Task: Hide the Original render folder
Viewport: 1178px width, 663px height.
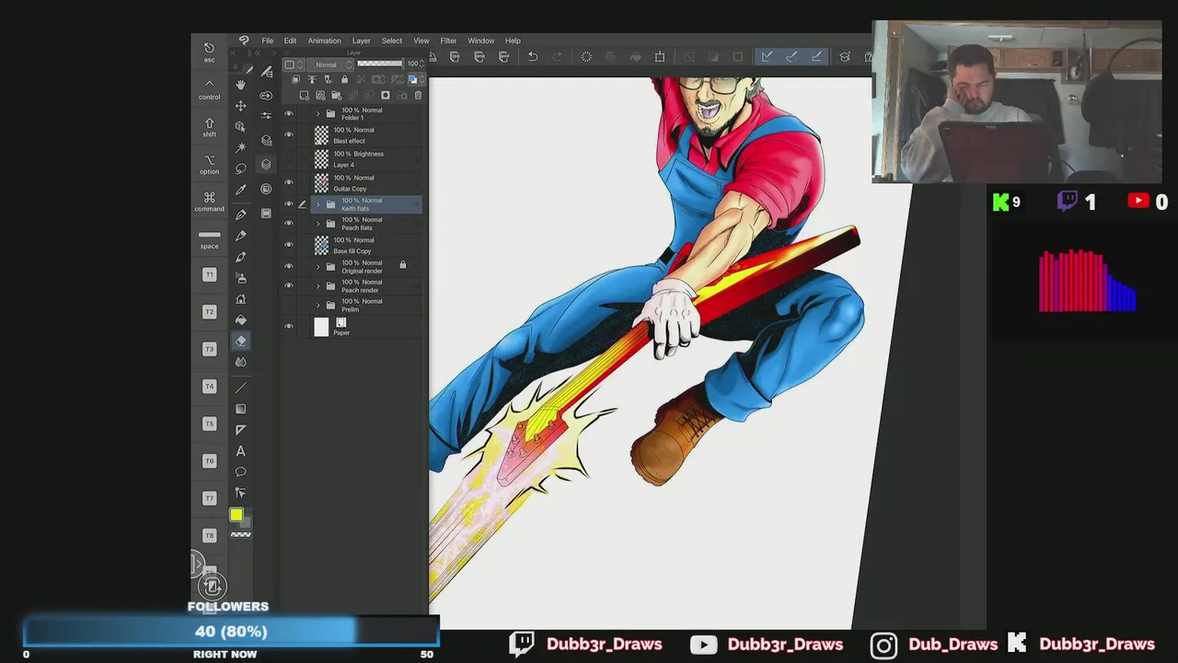Action: coord(289,267)
